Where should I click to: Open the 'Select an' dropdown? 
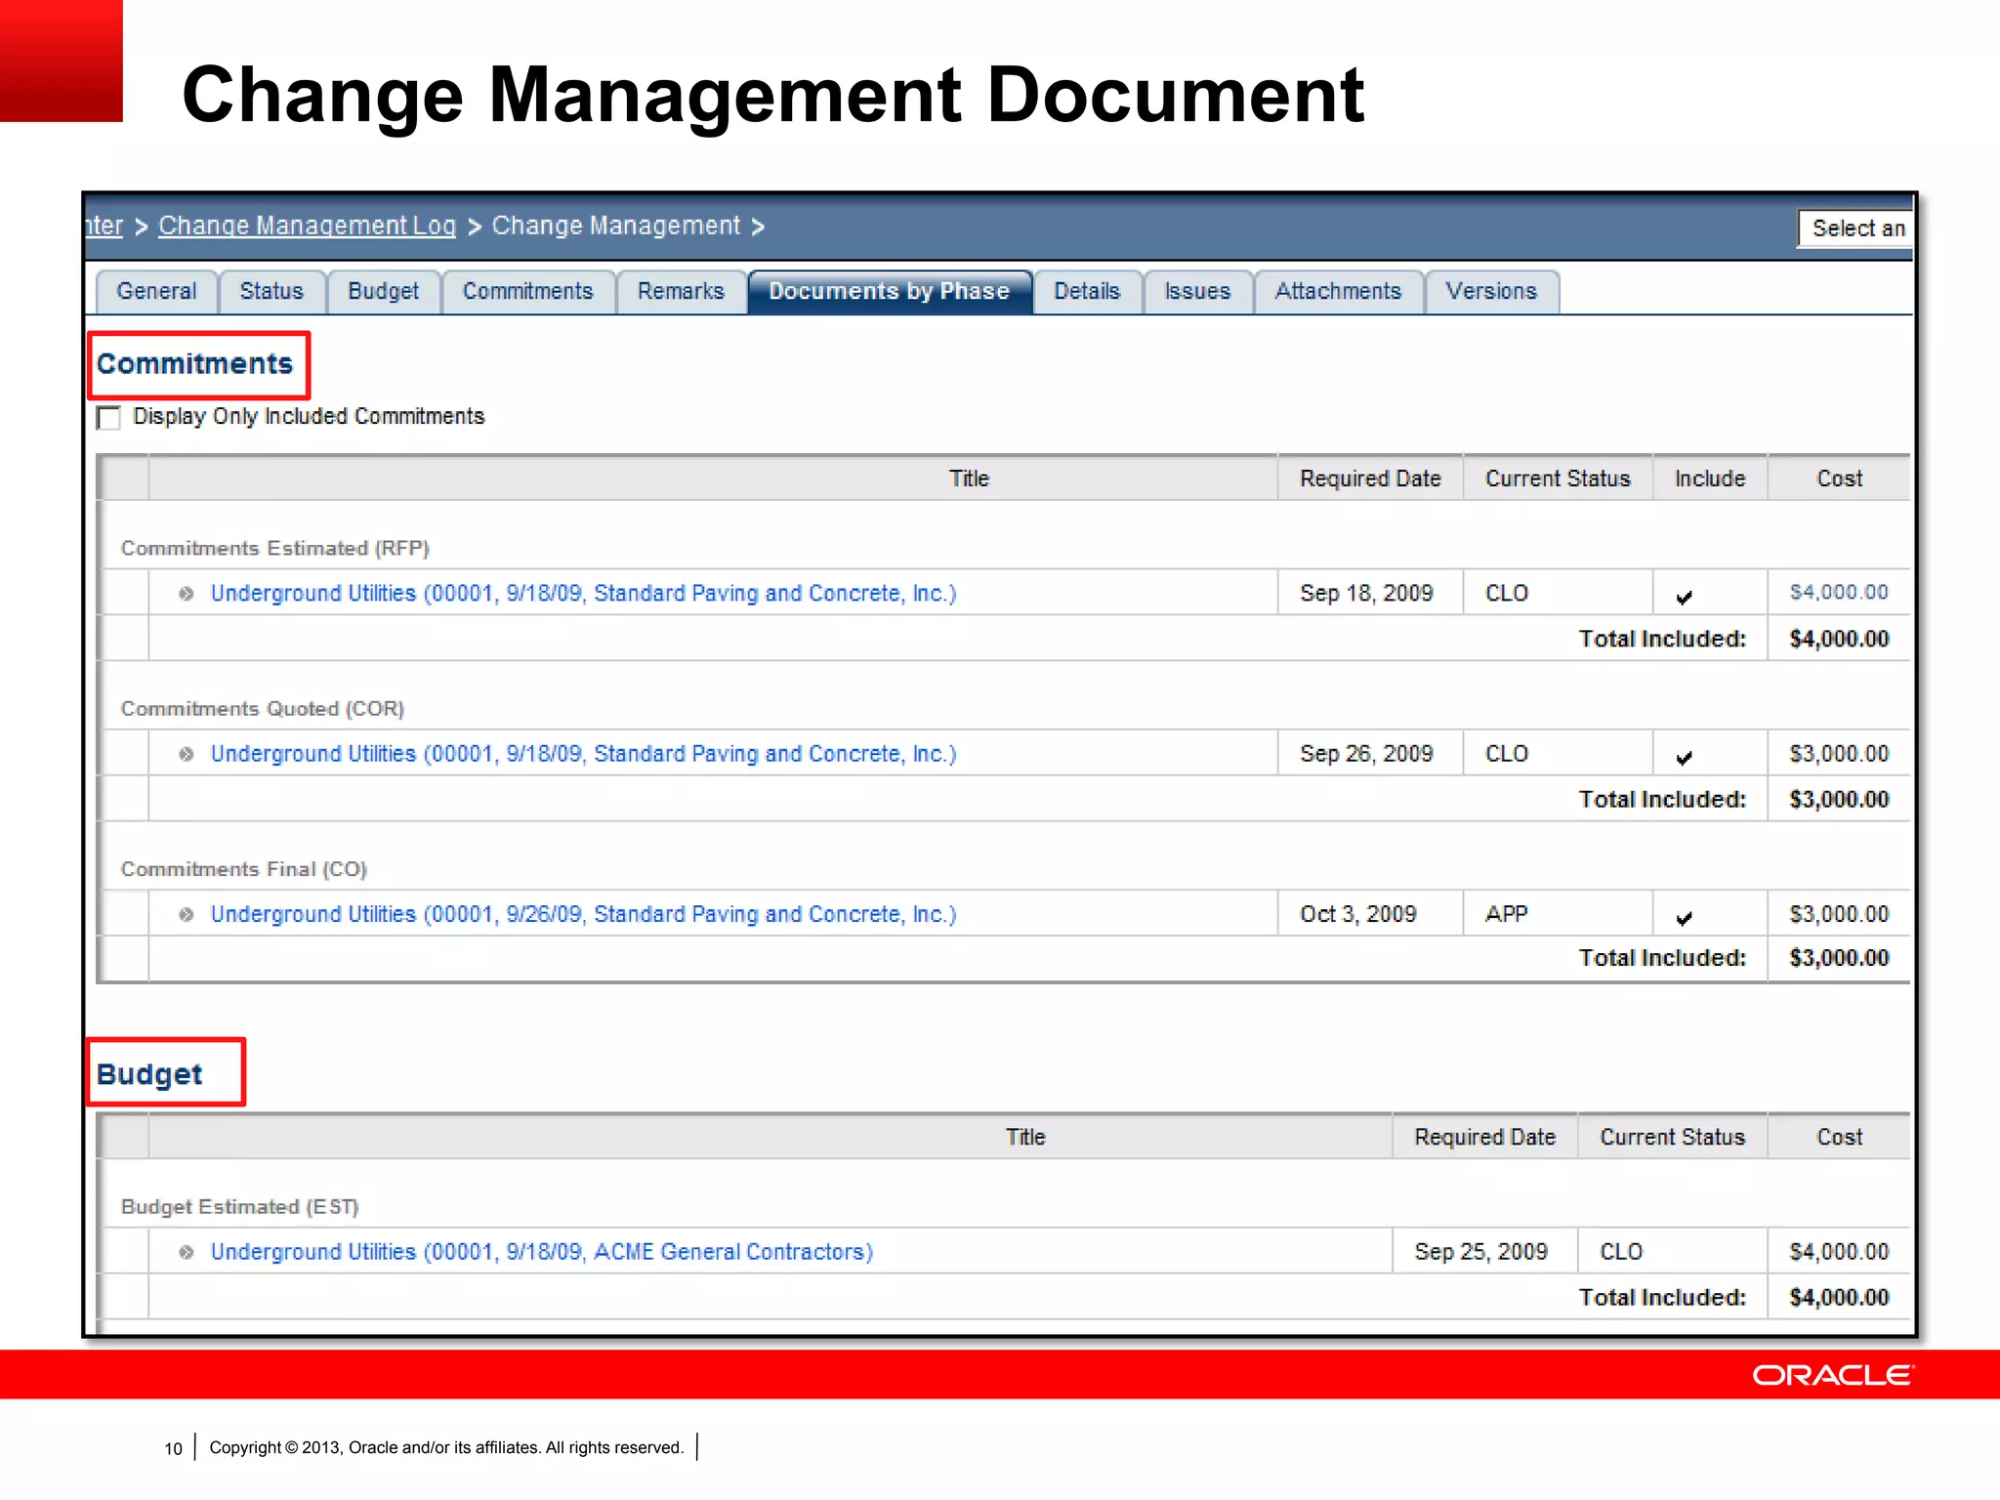[1855, 229]
